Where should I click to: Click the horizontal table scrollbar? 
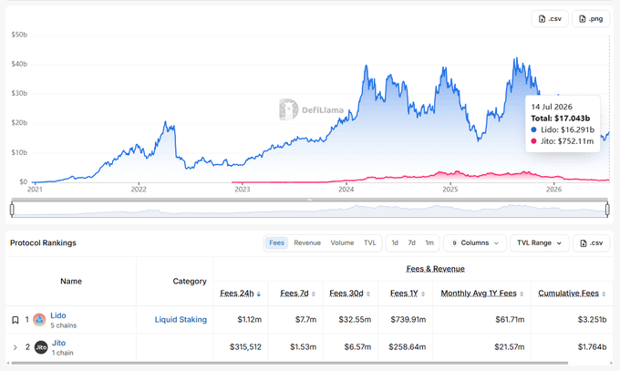290,363
